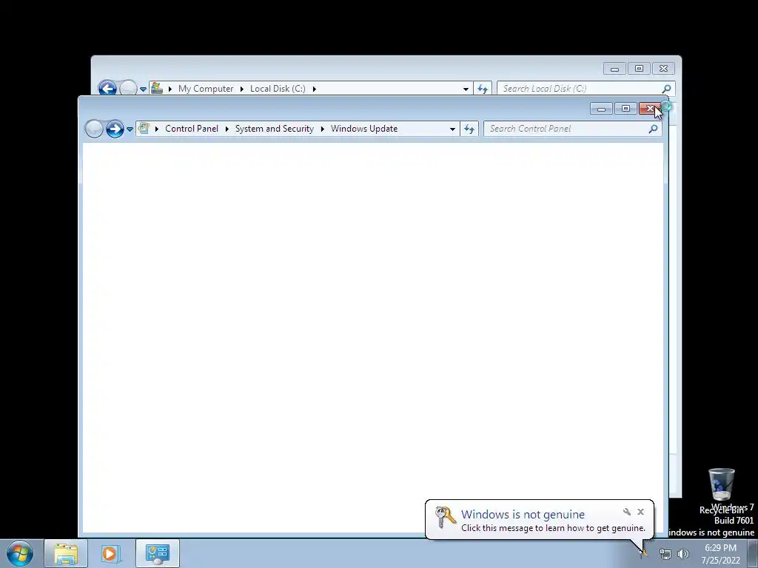758x568 pixels.
Task: Open Windows Explorer from the taskbar
Action: tap(66, 553)
